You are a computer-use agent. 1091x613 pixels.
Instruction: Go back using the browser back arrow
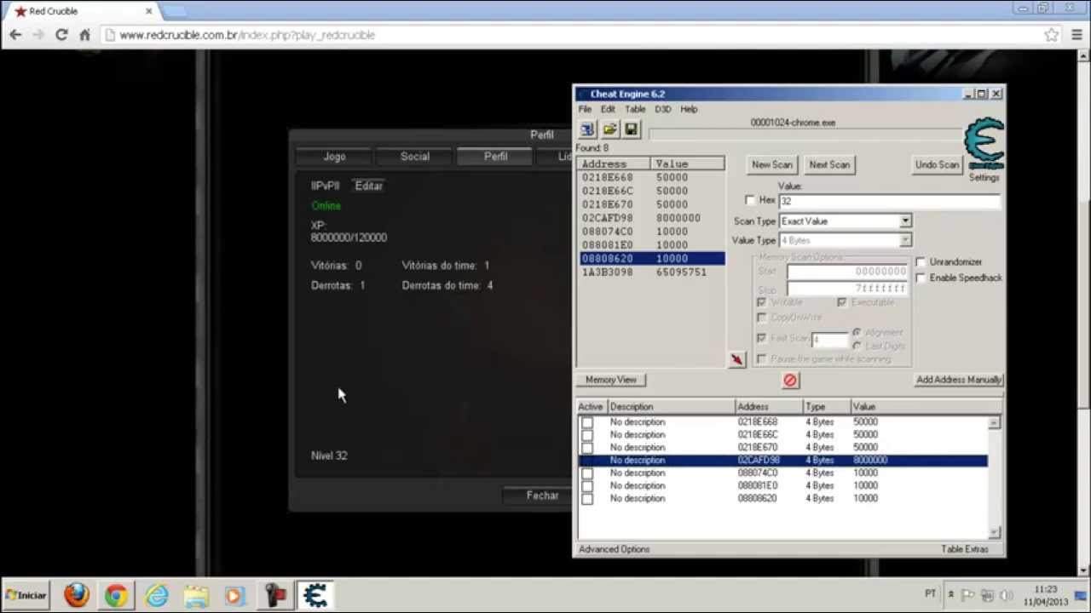point(15,35)
